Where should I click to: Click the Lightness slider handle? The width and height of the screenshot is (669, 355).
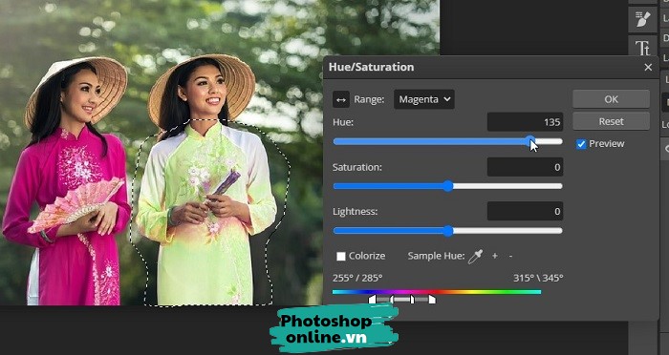[x=447, y=231]
